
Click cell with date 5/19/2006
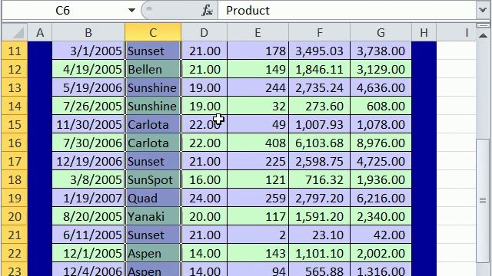[x=88, y=87]
